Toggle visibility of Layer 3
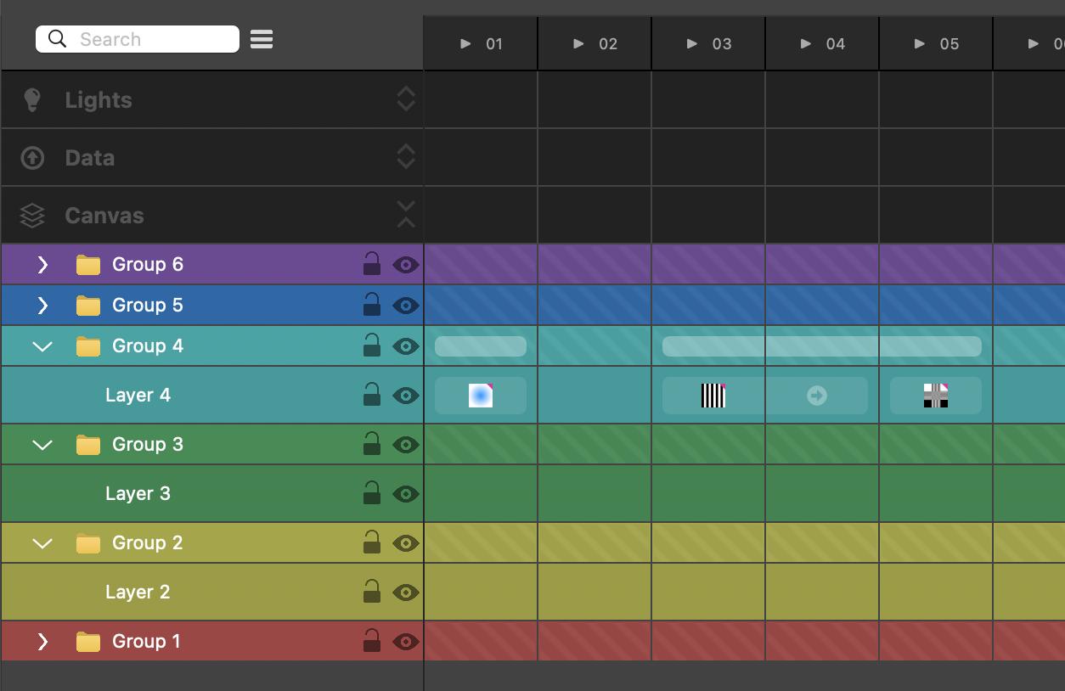 click(x=406, y=494)
